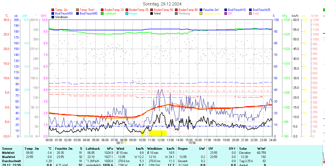Click the yellow sunshine bar near 12:00
Image resolution: width=325 pixels, height=166 pixels.
(156, 133)
